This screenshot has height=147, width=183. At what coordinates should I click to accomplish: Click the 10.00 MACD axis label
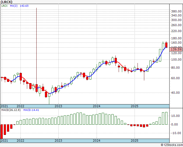pyautogui.click(x=175, y=116)
